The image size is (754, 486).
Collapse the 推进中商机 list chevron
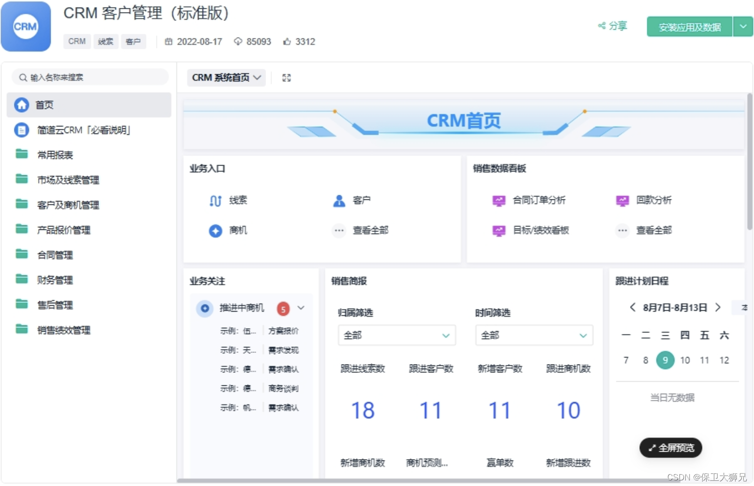[x=301, y=307]
